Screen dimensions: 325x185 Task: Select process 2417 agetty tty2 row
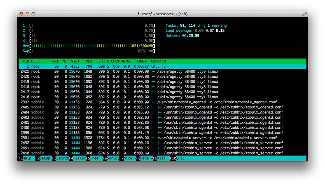[x=163, y=92]
